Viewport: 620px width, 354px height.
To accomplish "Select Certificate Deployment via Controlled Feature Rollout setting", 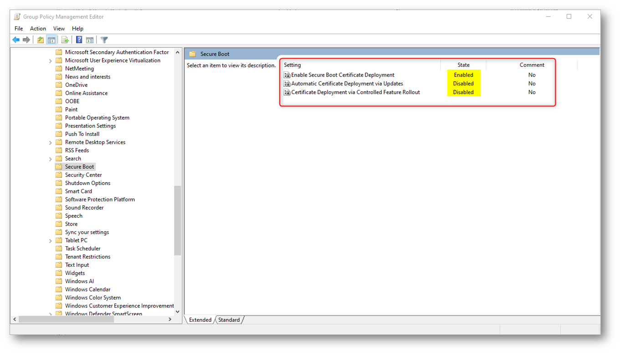I will click(x=355, y=92).
